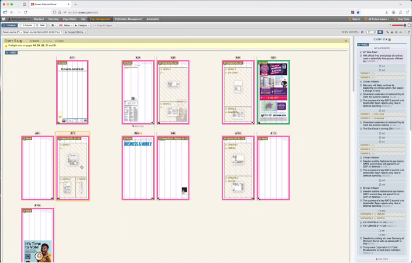The height and width of the screenshot is (263, 412).
Task: Open the A5 window and door ad page thumbnail
Action: point(273,92)
